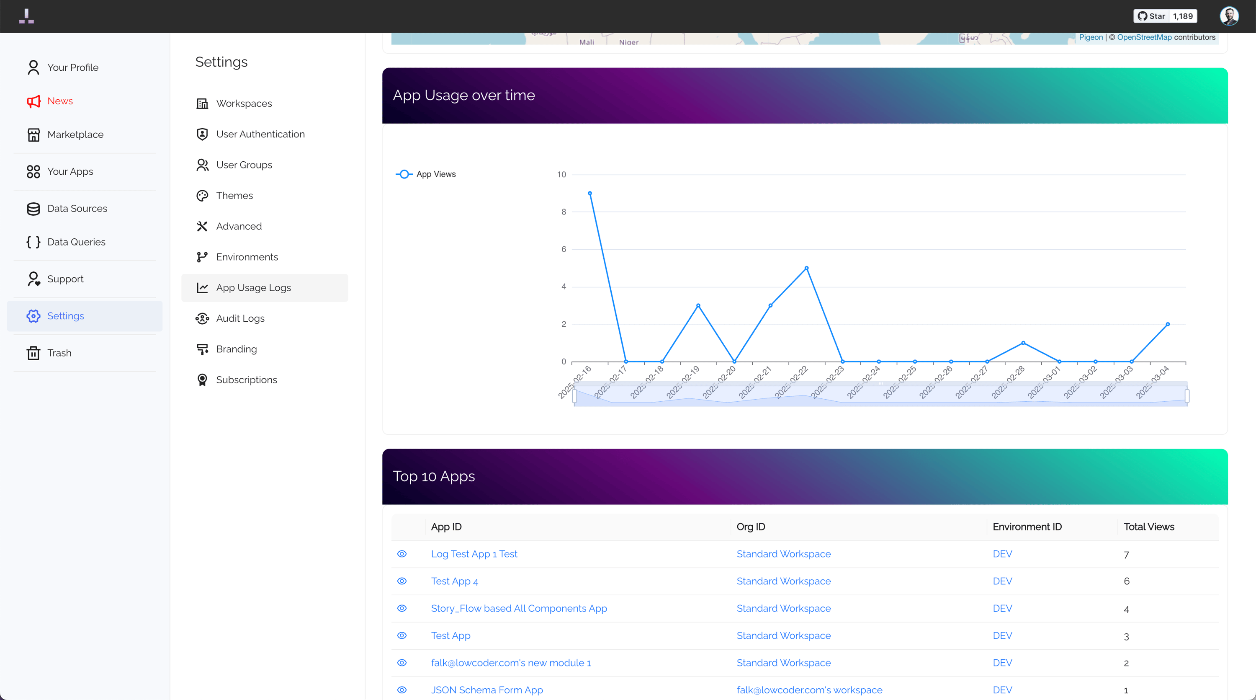The height and width of the screenshot is (700, 1256).
Task: Click the left handle of chart zoom slider
Action: tap(574, 395)
